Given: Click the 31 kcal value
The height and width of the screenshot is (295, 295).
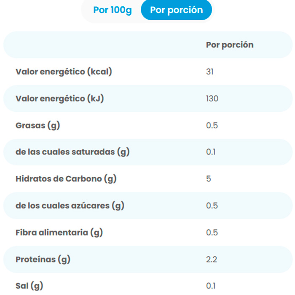Looking at the screenshot, I should [x=210, y=72].
